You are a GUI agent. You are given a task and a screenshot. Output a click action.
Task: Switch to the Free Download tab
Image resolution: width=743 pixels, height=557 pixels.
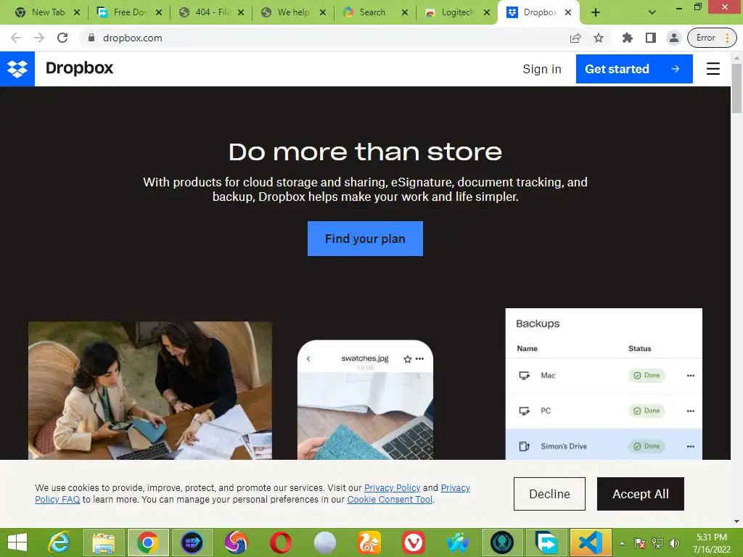click(129, 12)
